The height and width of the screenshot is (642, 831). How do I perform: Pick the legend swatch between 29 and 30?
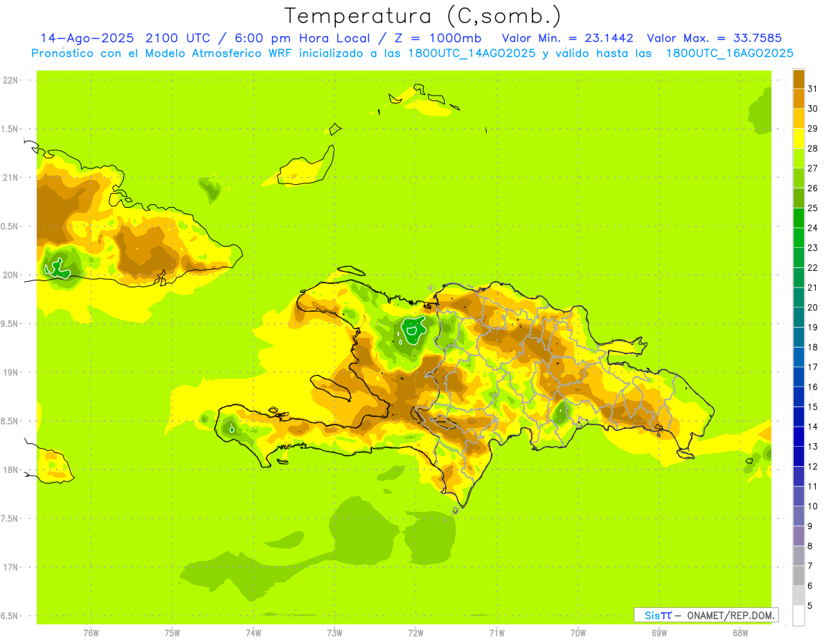[x=798, y=118]
